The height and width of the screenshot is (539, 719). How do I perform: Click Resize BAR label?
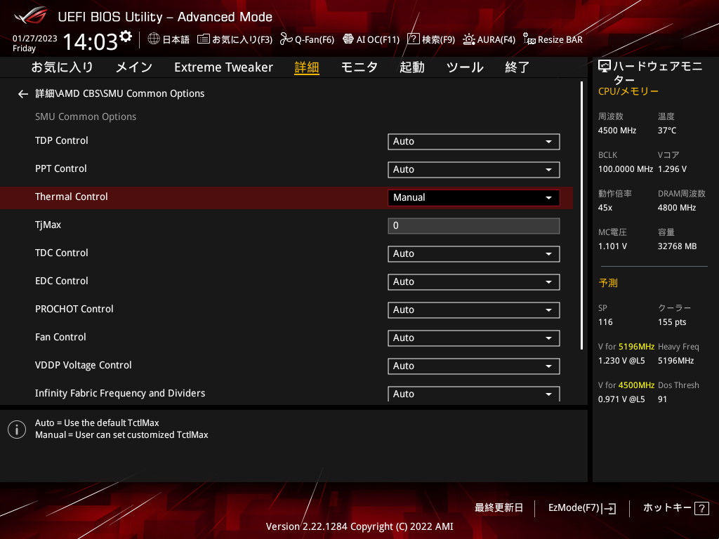[x=560, y=40]
